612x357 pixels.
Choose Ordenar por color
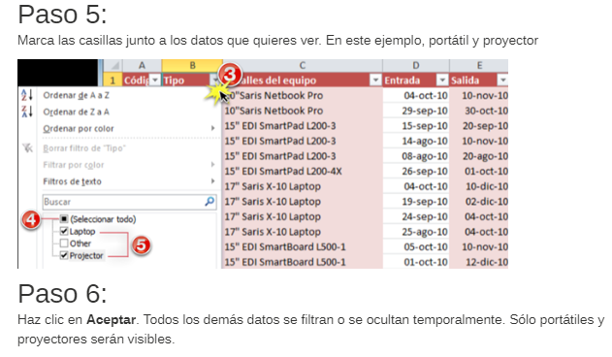point(78,128)
